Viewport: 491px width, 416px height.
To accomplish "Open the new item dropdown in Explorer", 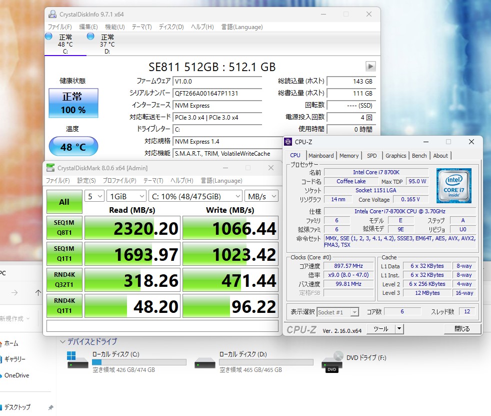I will pos(14,318).
